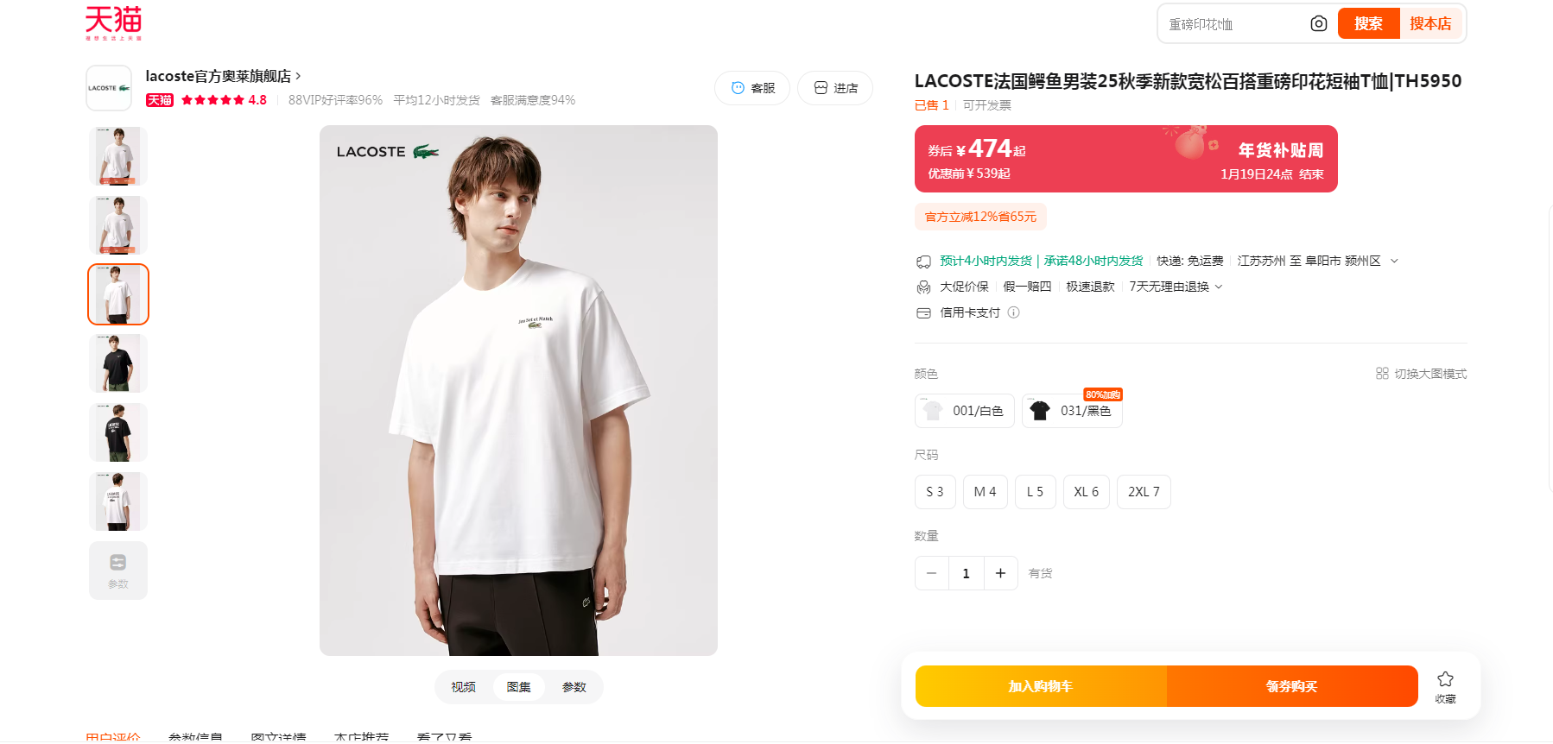
Task: Open customer service chat (客服)
Action: point(751,88)
